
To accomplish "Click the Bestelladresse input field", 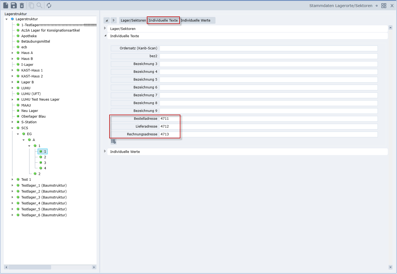I will 268,119.
